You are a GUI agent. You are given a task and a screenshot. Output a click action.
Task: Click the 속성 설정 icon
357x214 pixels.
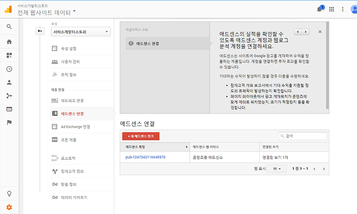55,48
